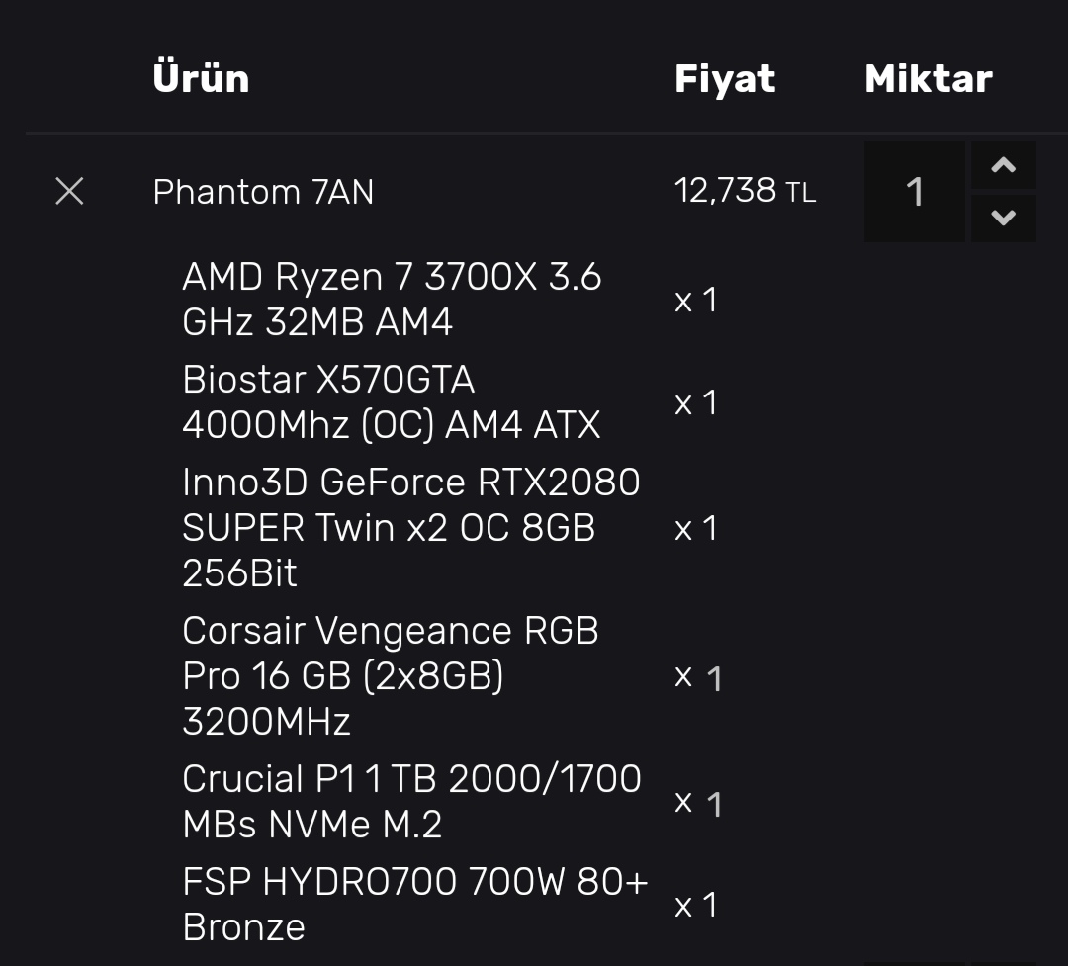Click the Ürün column header
The height and width of the screenshot is (966, 1068).
click(x=201, y=78)
